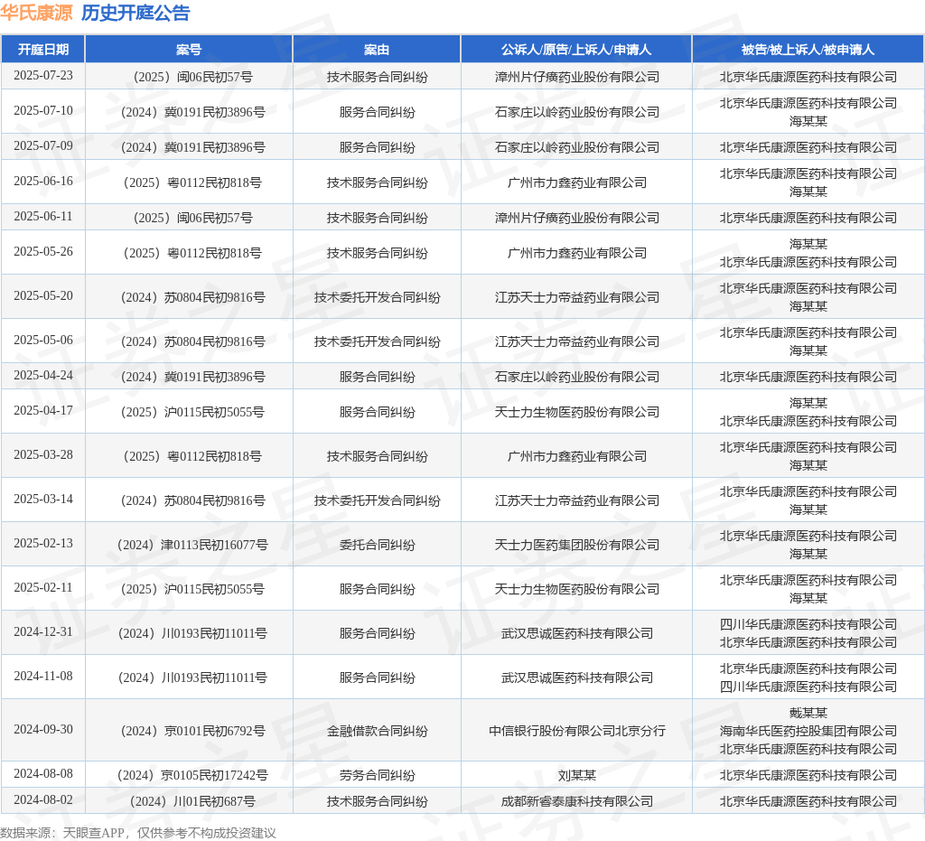Select date cell 2025-05-06

(43, 341)
